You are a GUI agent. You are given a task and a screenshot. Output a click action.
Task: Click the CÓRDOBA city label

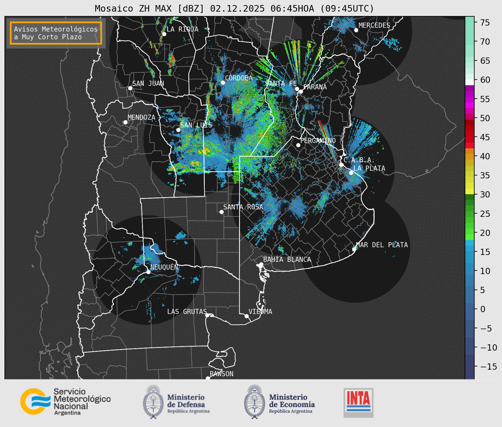[x=239, y=78]
